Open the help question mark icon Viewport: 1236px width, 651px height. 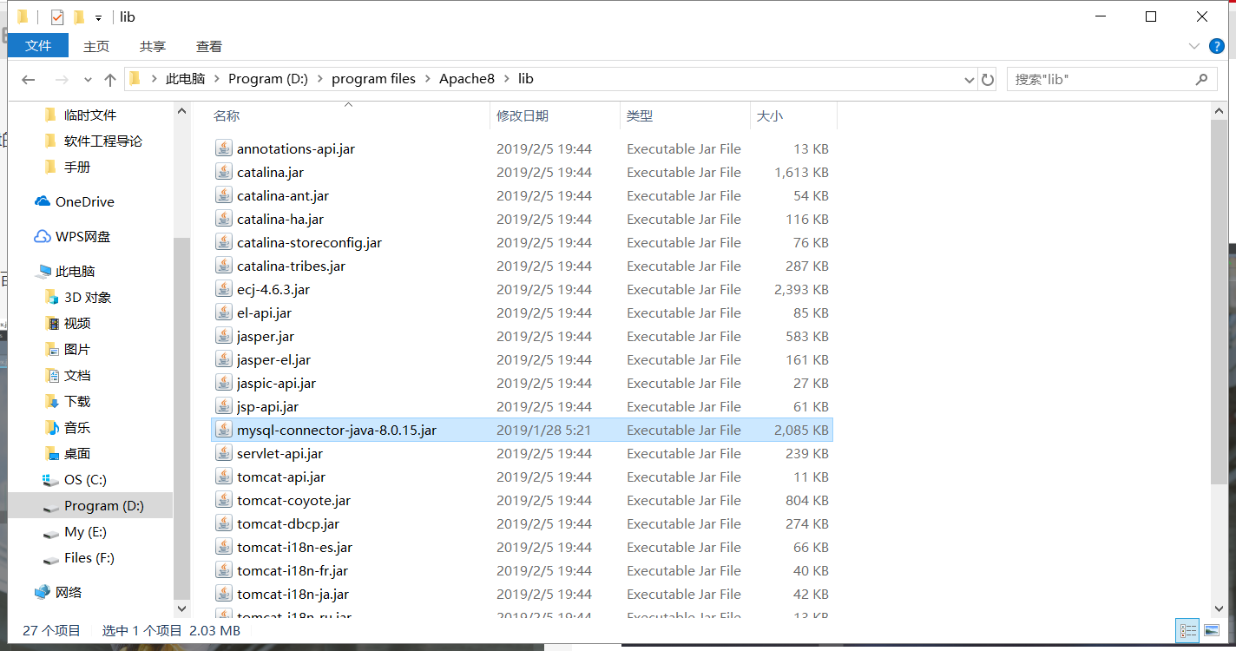1216,46
